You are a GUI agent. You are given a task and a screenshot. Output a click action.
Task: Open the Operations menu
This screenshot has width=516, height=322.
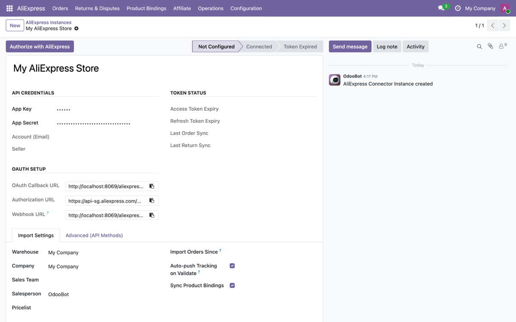[211, 8]
